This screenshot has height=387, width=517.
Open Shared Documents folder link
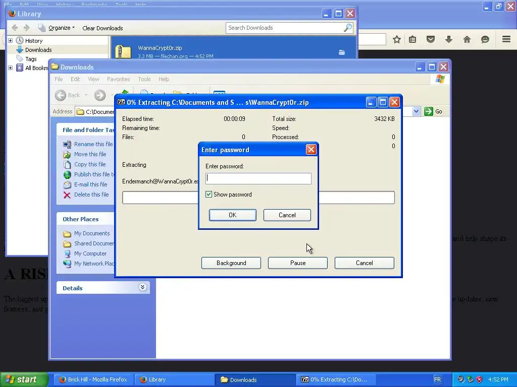[x=94, y=243]
